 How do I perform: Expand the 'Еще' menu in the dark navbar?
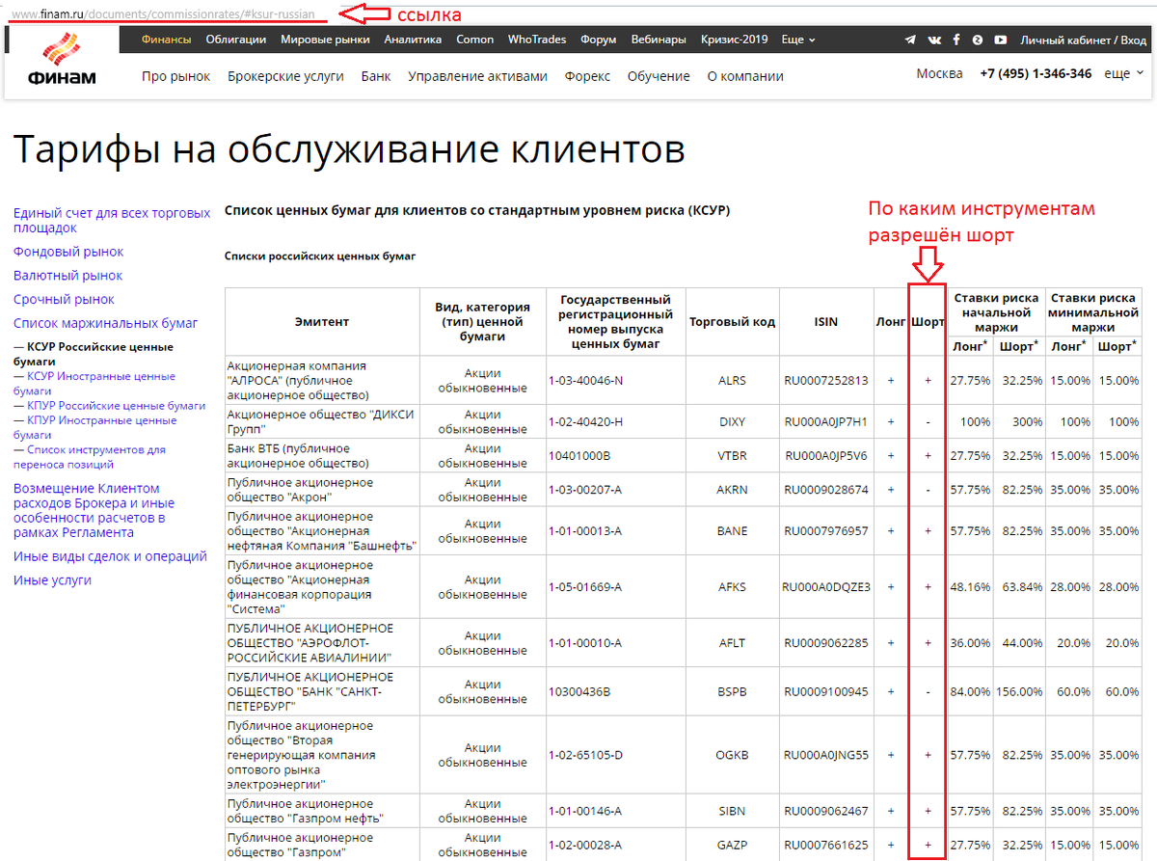(x=795, y=40)
